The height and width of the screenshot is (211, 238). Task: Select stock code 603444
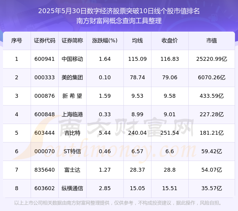tap(44, 133)
